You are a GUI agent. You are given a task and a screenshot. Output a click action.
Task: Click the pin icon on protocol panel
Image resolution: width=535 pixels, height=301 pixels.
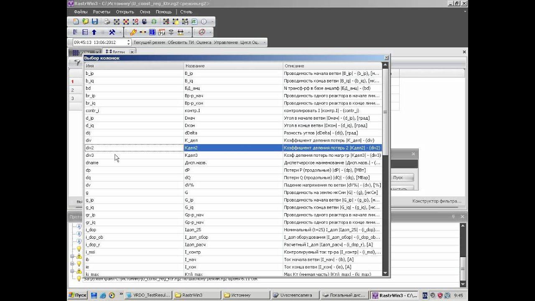pos(453,217)
